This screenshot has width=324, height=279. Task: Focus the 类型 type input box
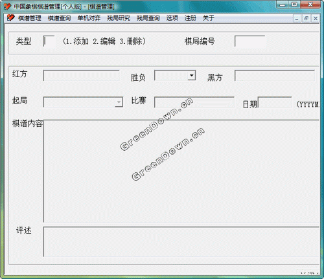tap(49, 41)
